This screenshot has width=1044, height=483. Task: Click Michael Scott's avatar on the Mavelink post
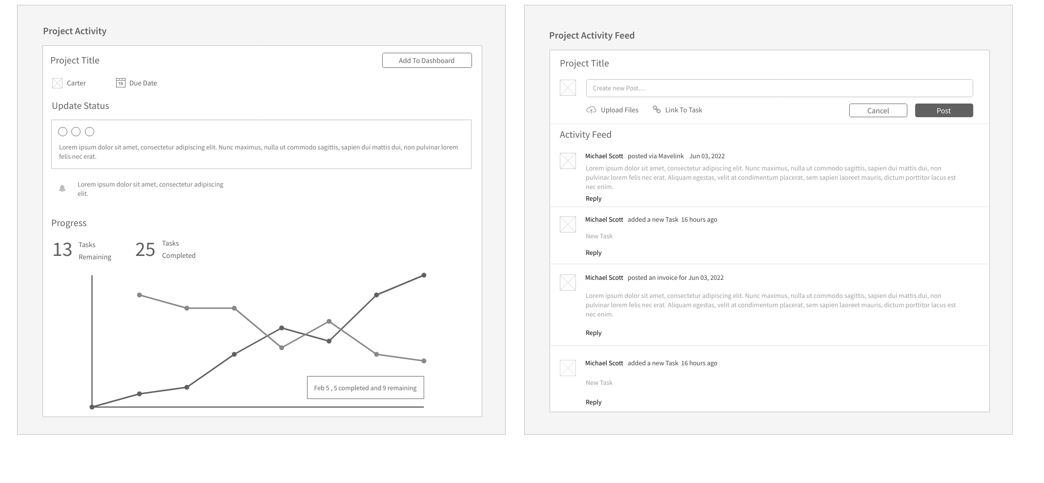click(x=568, y=161)
